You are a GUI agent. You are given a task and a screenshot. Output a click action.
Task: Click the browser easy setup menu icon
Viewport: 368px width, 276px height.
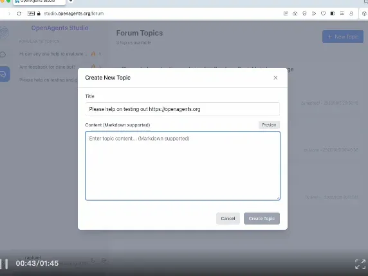pyautogui.click(x=342, y=13)
